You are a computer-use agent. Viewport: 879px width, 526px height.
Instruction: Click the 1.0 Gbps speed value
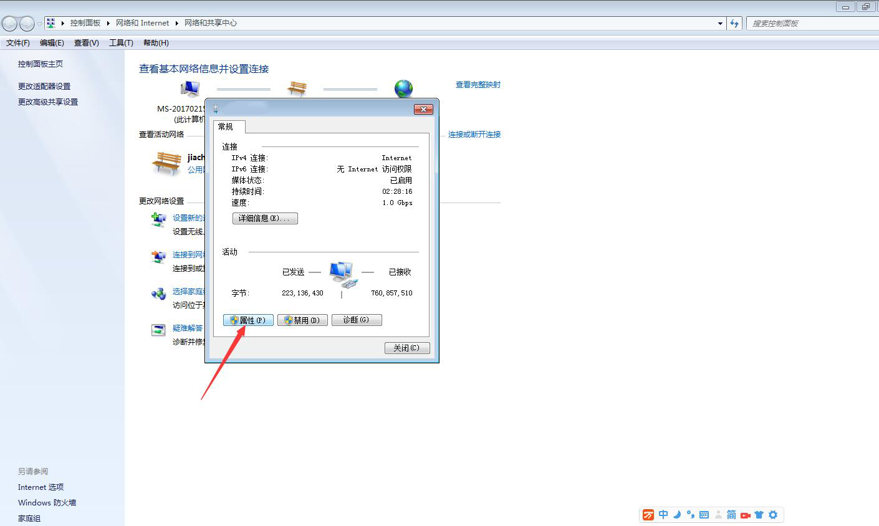397,203
